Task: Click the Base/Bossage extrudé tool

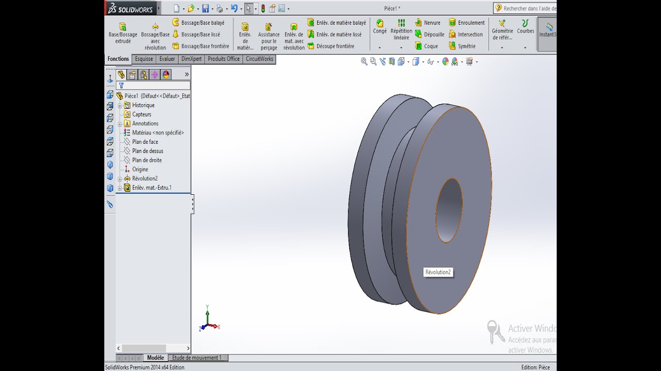Action: (x=123, y=33)
